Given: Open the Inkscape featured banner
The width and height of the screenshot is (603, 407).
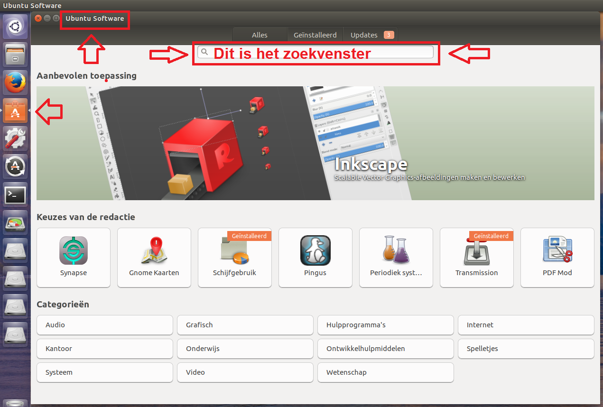Looking at the screenshot, I should tap(315, 143).
